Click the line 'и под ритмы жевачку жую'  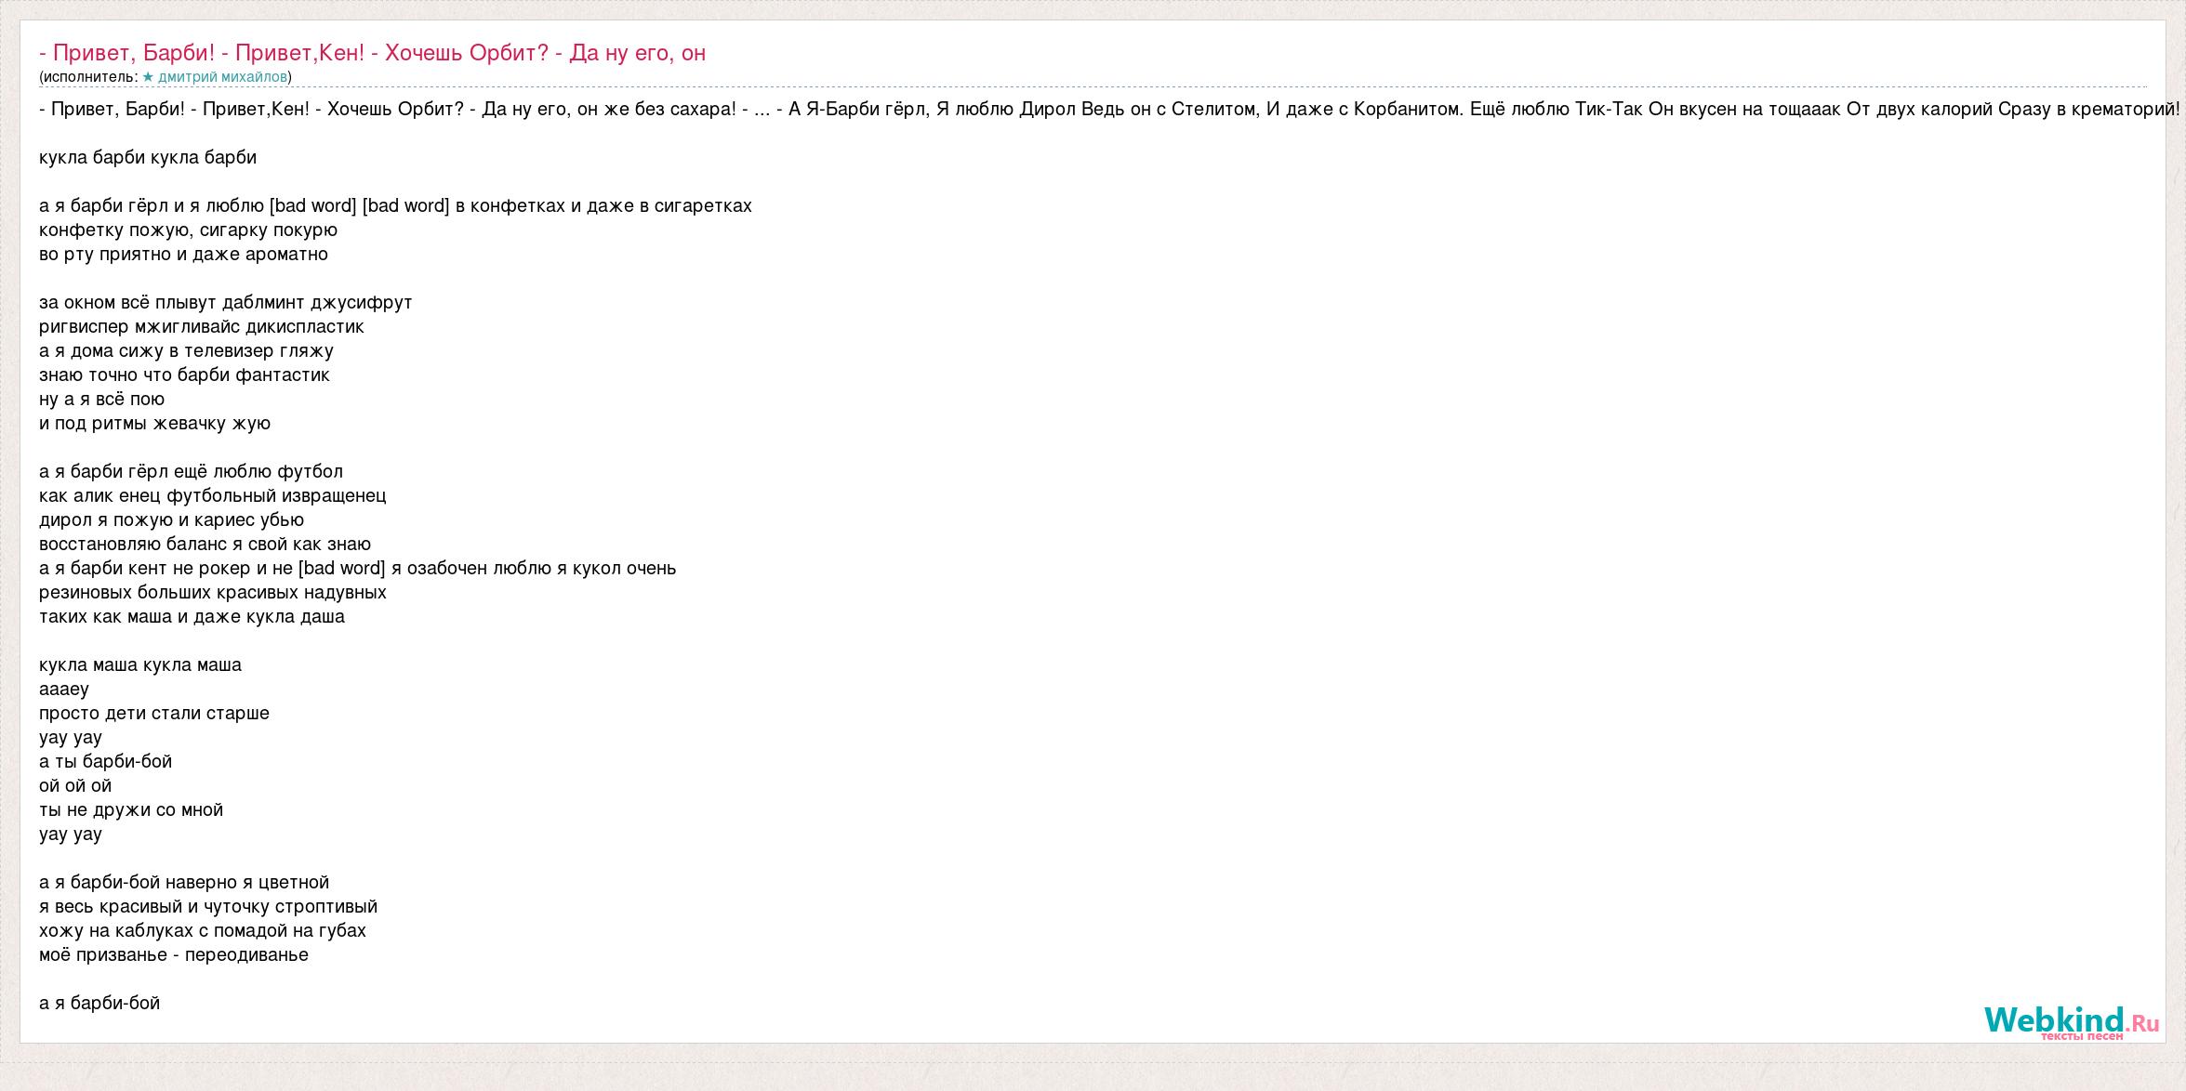tap(154, 423)
